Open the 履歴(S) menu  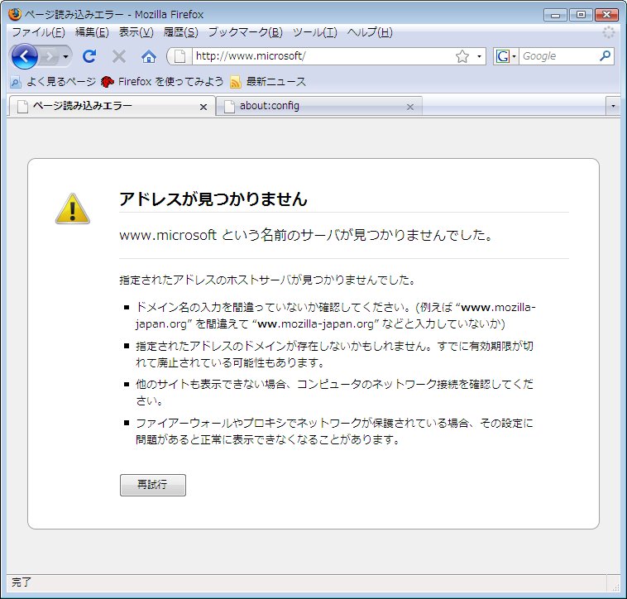181,32
